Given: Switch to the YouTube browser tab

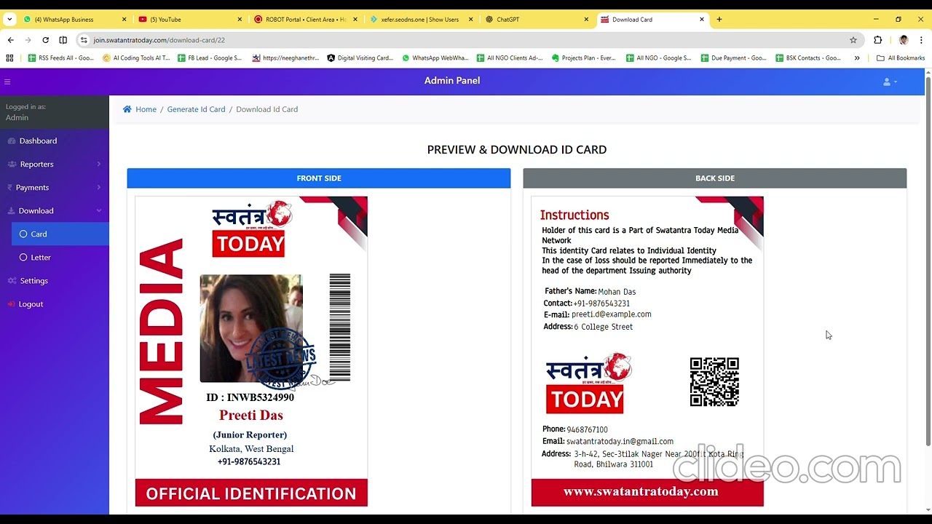Looking at the screenshot, I should [x=191, y=20].
